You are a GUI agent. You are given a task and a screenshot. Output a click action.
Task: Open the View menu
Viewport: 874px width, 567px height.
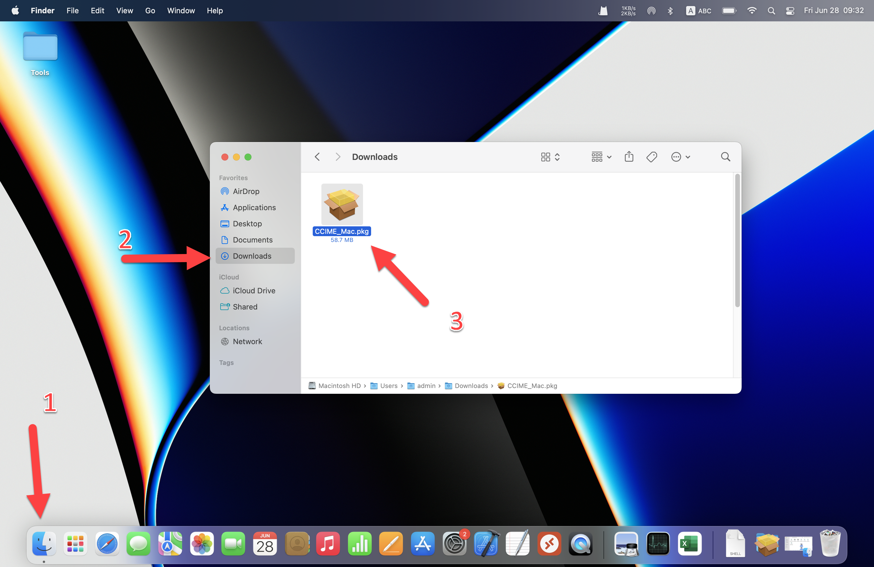click(x=125, y=11)
